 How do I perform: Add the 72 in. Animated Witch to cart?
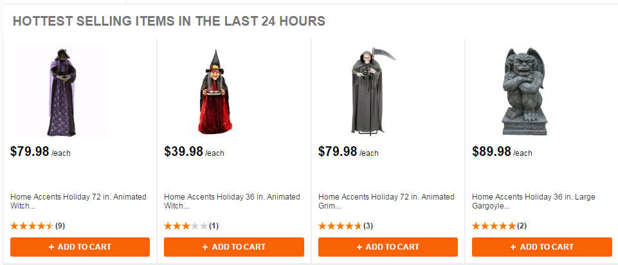pyautogui.click(x=80, y=247)
